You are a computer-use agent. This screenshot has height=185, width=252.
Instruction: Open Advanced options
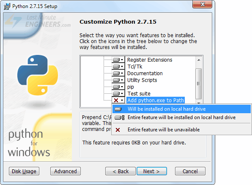pyautogui.click(x=66, y=171)
